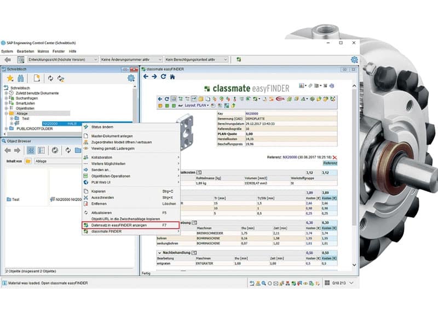438x328 pixels.
Task: Open the NX20000 reference link
Action: [x=291, y=157]
